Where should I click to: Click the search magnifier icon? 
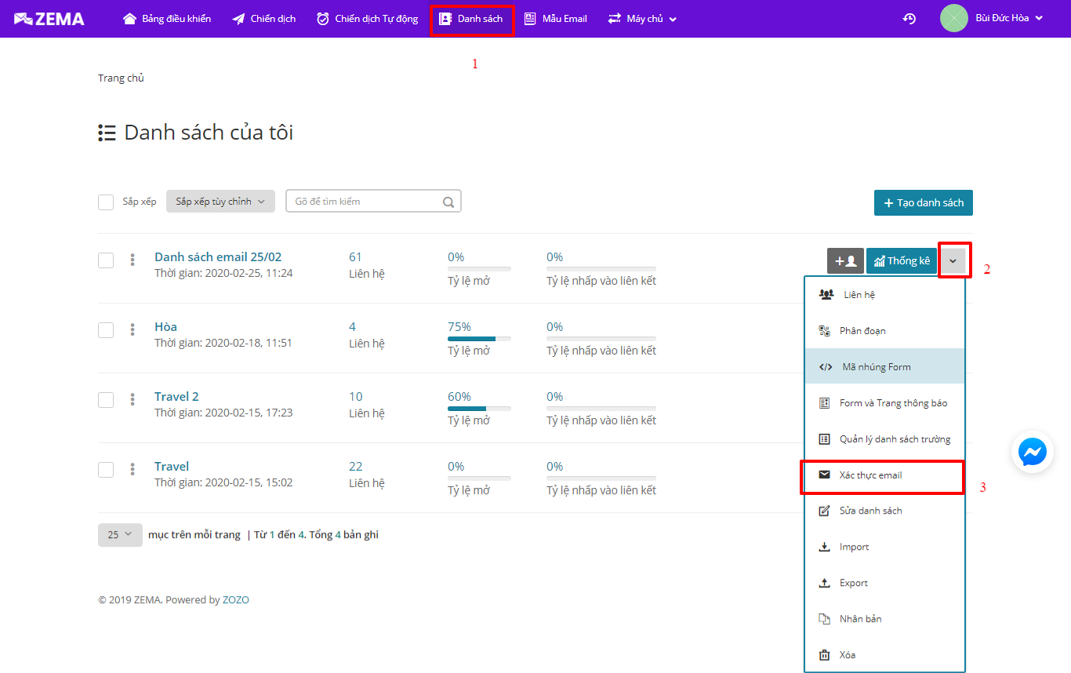[x=448, y=202]
